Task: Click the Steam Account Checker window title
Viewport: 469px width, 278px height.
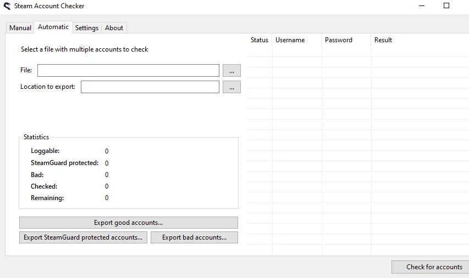Action: pos(49,6)
